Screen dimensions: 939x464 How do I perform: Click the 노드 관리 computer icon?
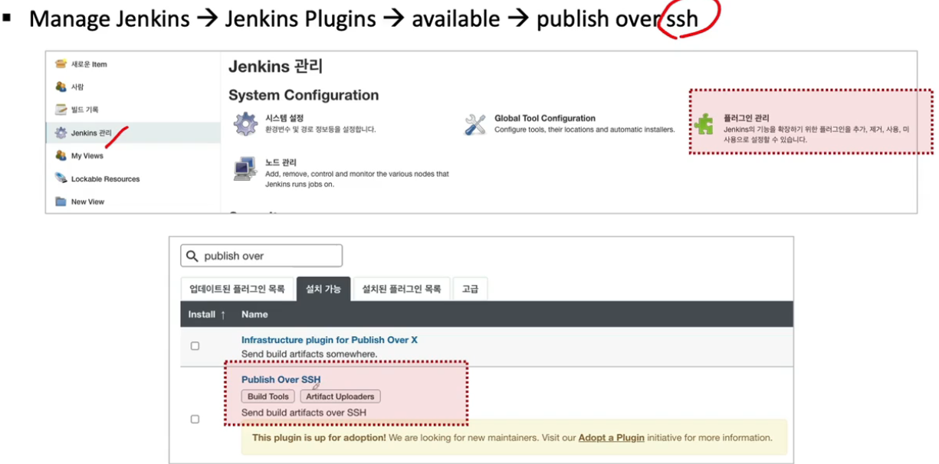pos(245,168)
